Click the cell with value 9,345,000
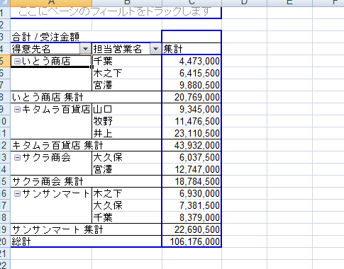Screen dimensions: 344x269 click(x=192, y=109)
